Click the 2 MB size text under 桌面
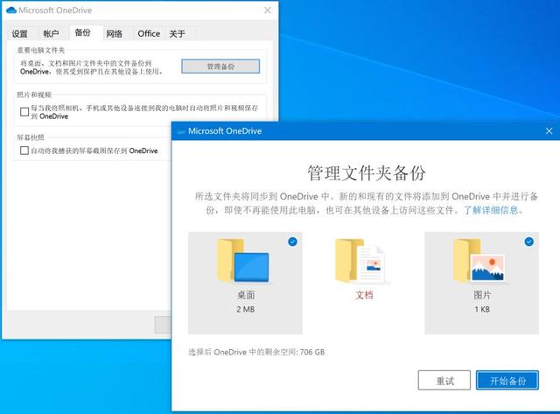This screenshot has height=414, width=560. click(246, 309)
